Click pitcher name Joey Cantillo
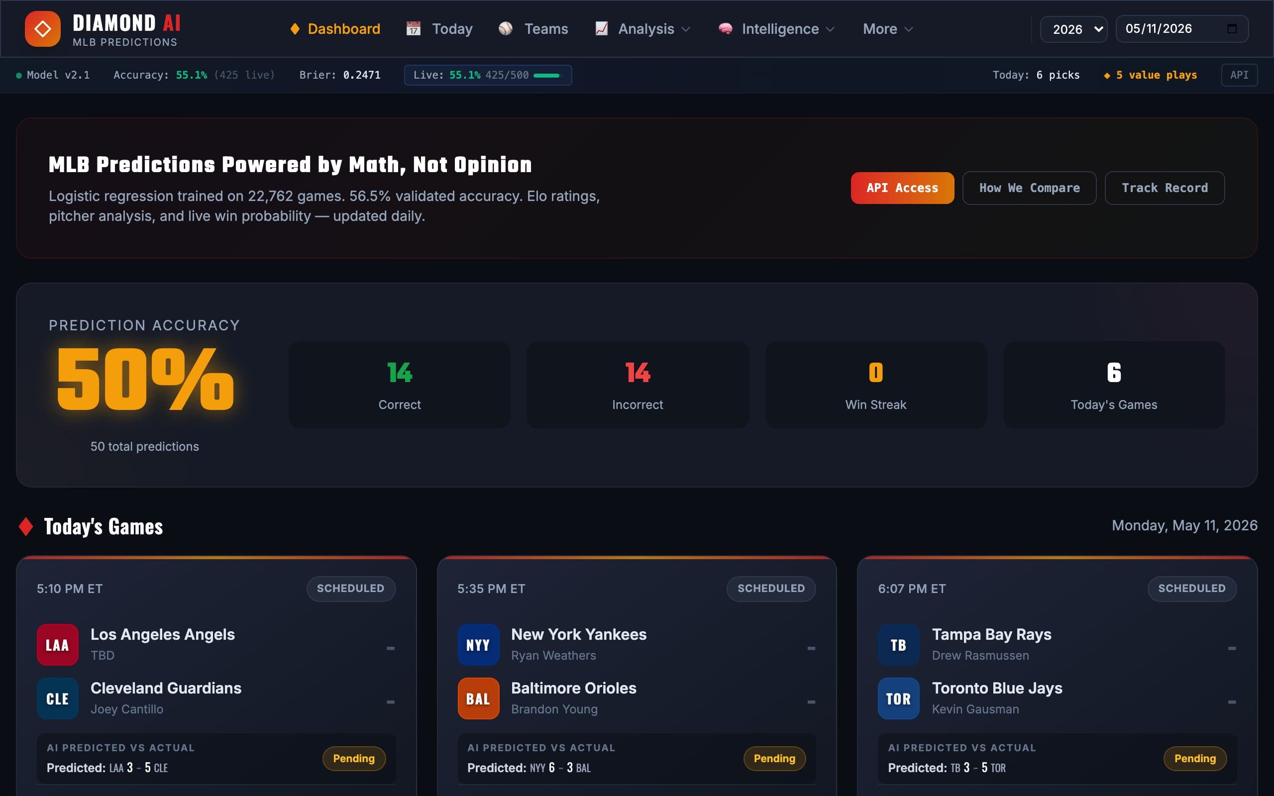This screenshot has width=1274, height=796. coord(127,709)
